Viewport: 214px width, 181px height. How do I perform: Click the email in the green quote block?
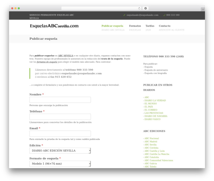click(81, 73)
